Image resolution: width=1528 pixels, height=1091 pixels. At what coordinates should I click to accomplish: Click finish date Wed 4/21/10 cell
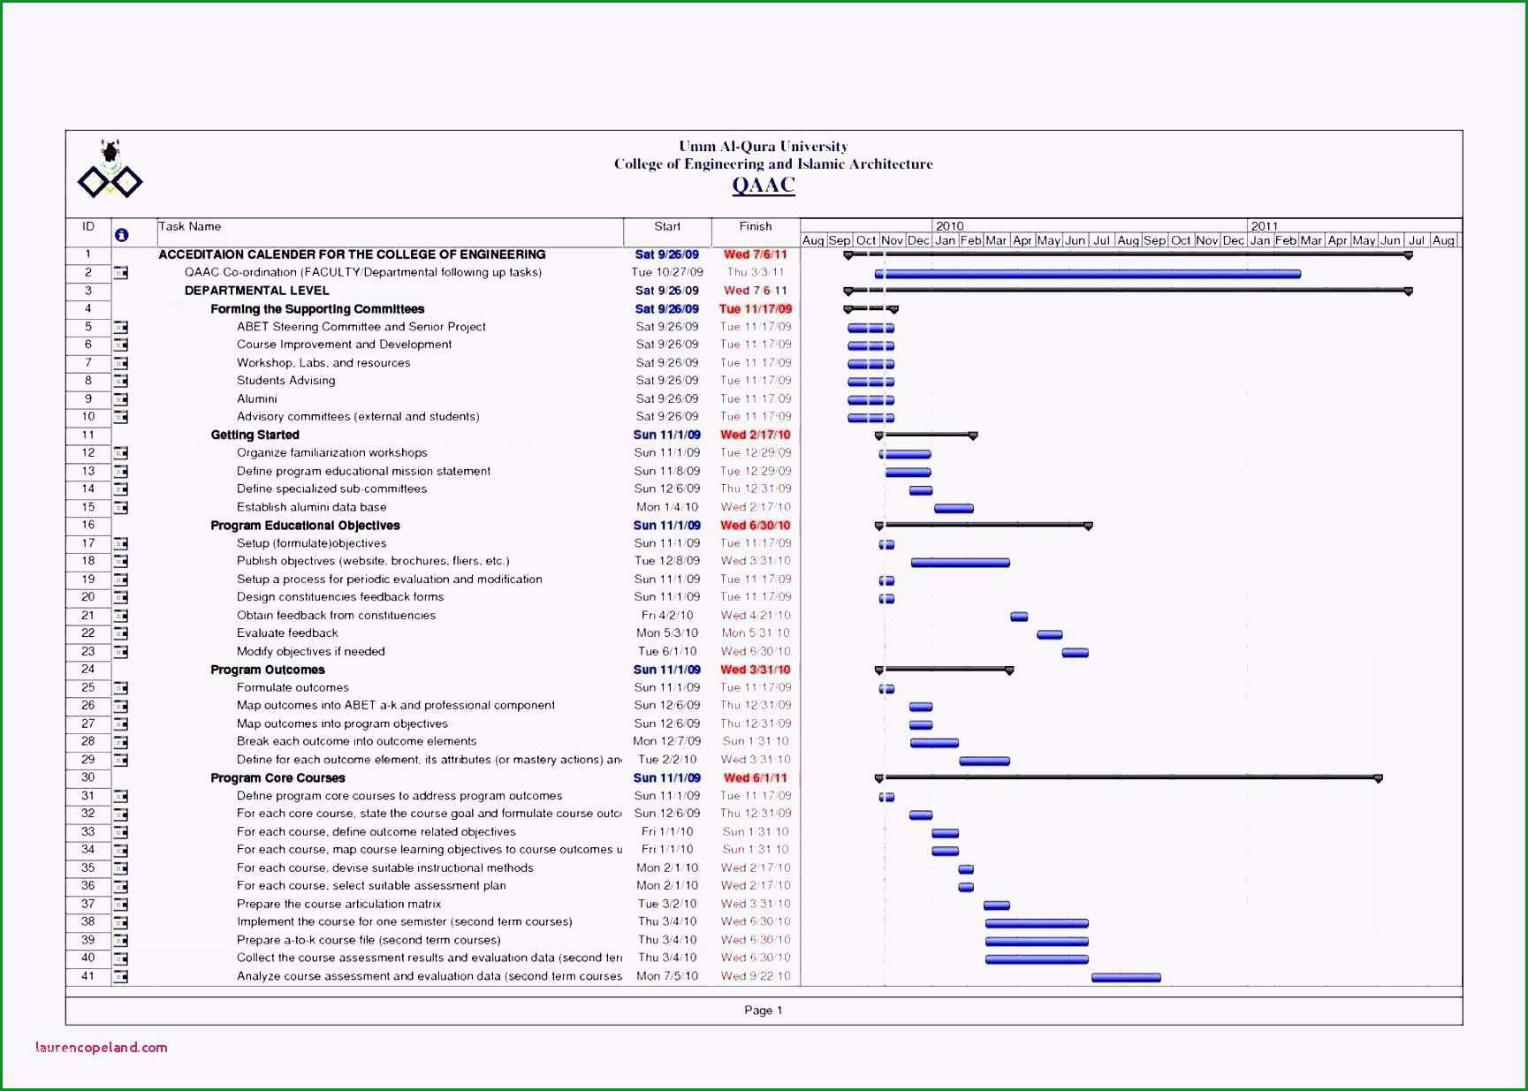(x=756, y=616)
